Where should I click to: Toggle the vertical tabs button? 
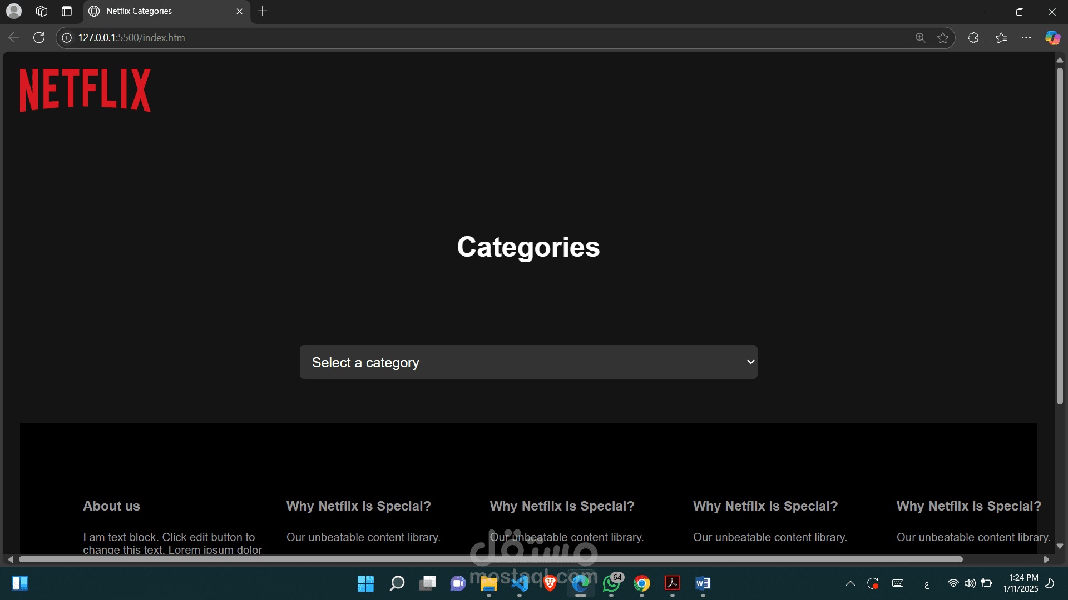pos(67,11)
